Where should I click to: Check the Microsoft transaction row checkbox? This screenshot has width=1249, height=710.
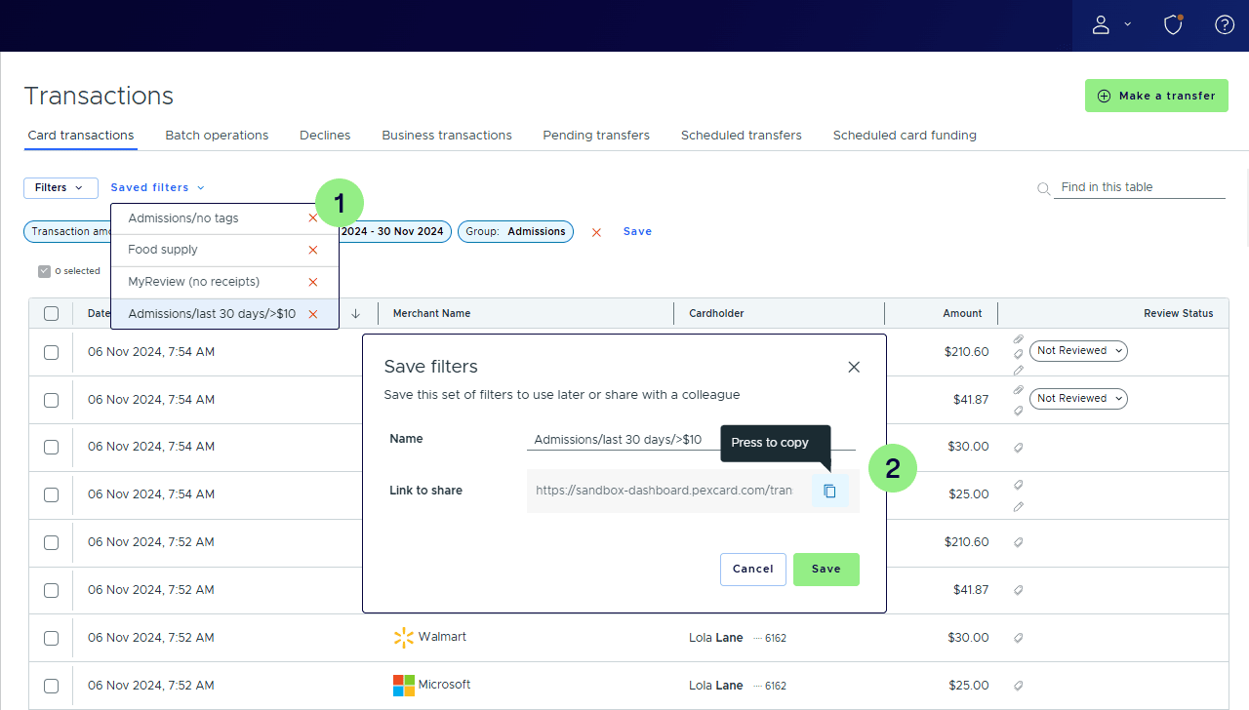52,687
